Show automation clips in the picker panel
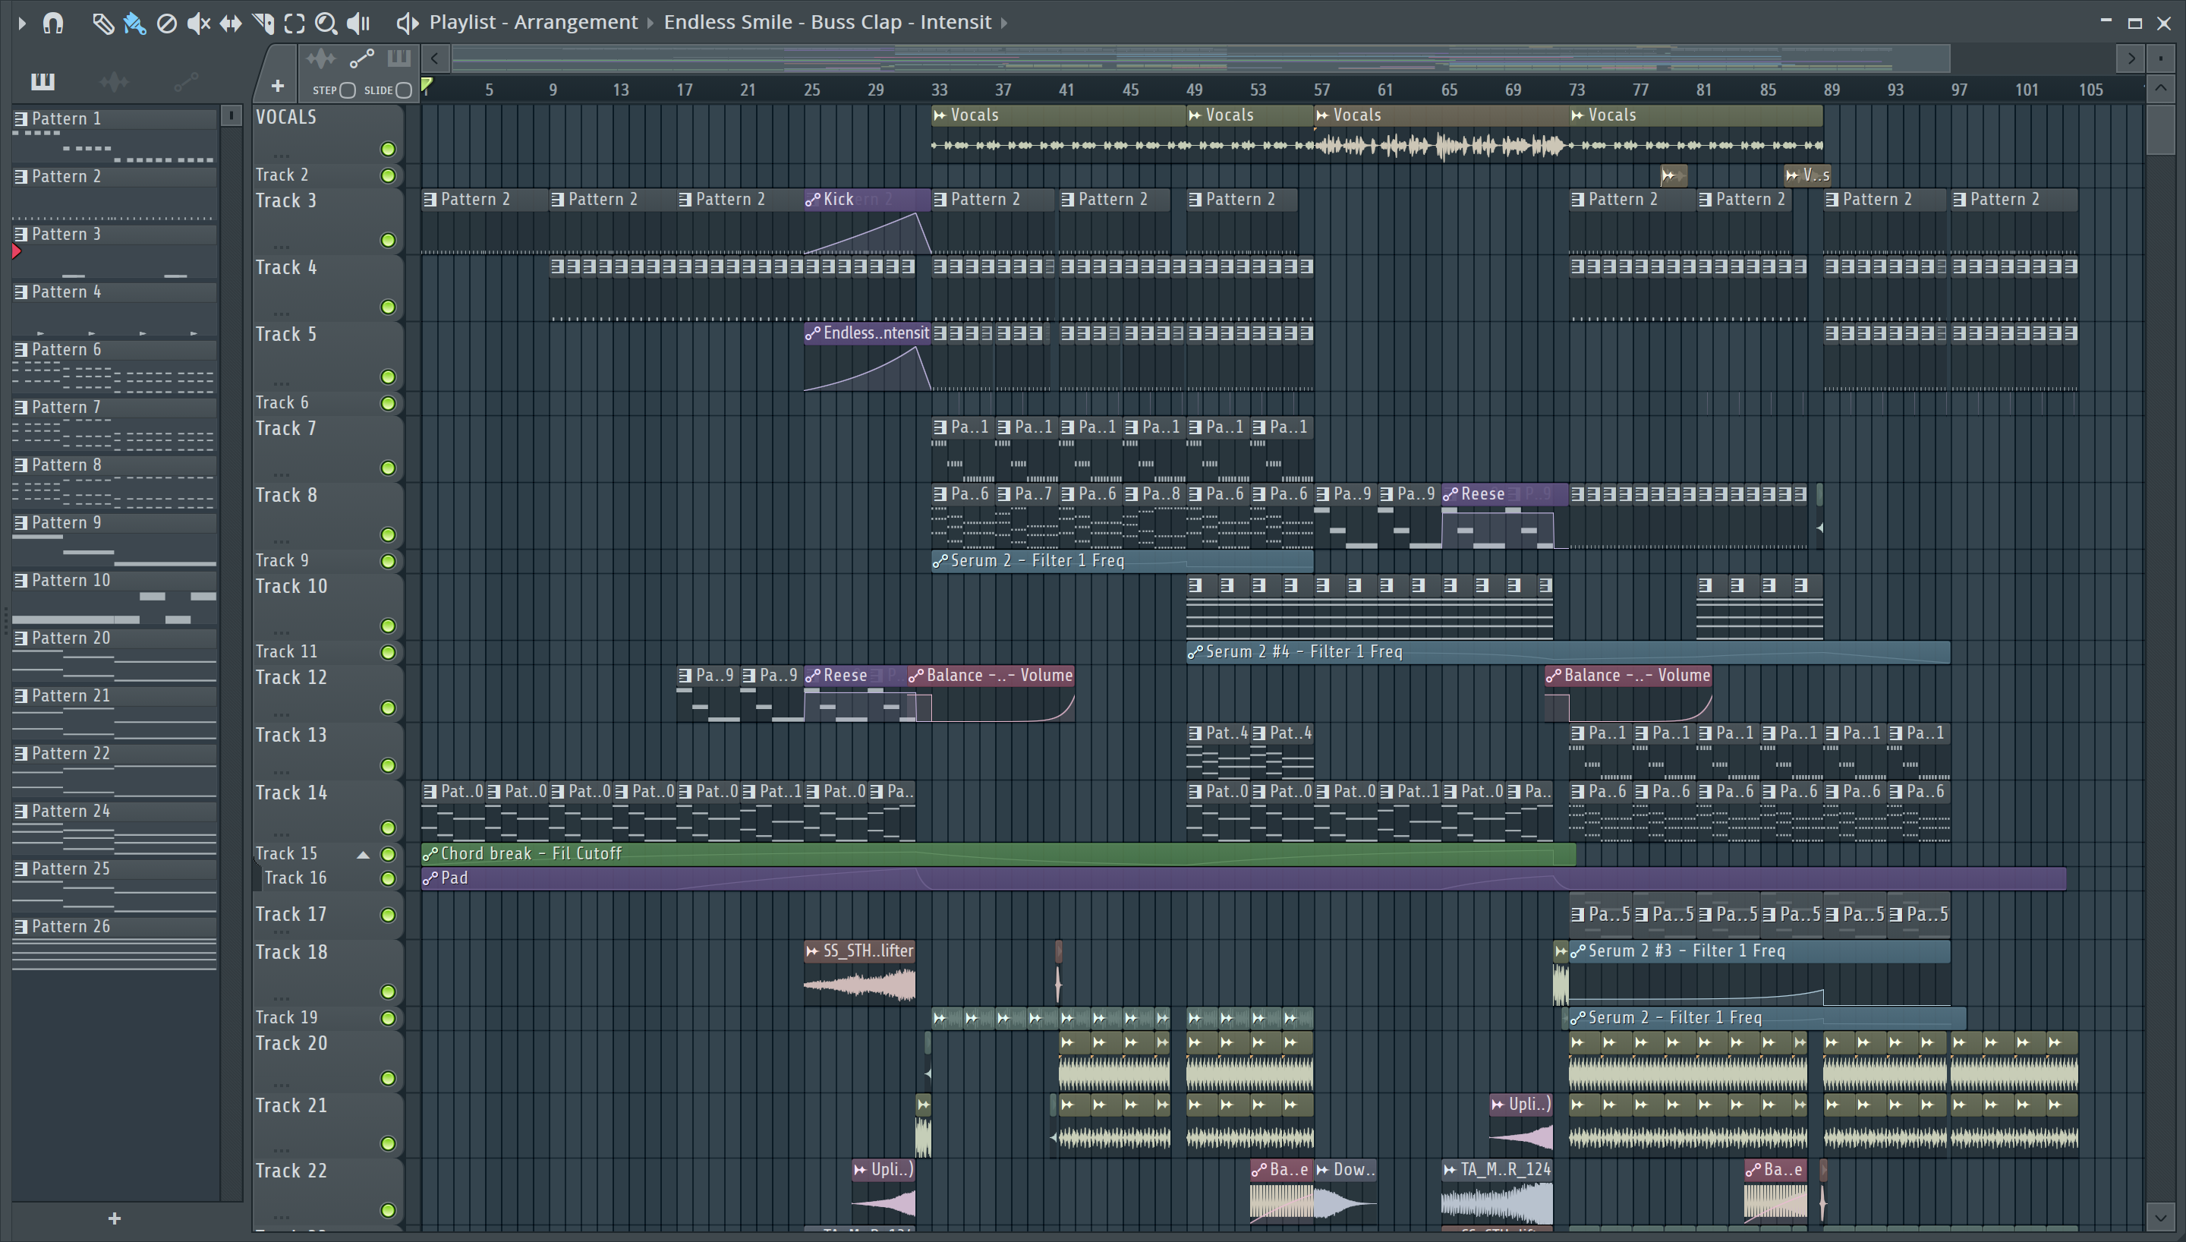Screen dimensions: 2186x1242 pos(186,82)
